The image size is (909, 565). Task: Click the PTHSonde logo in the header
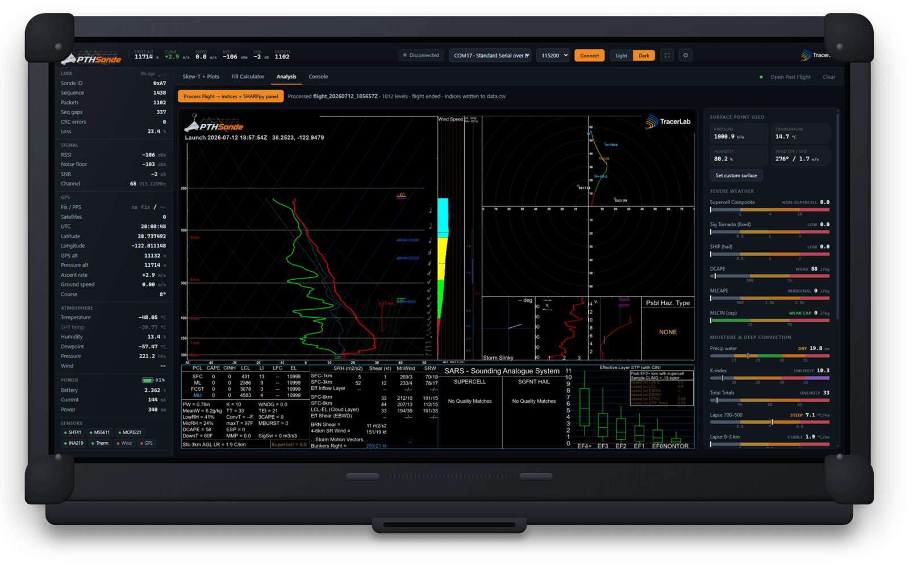(91, 58)
